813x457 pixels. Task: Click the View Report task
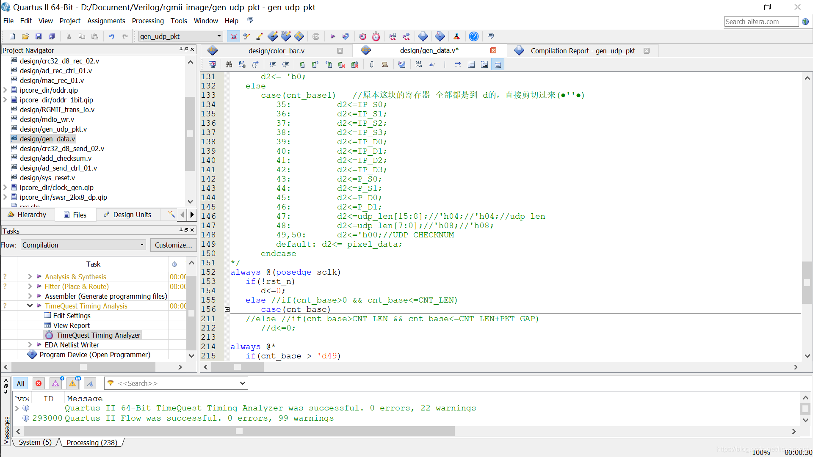[71, 325]
